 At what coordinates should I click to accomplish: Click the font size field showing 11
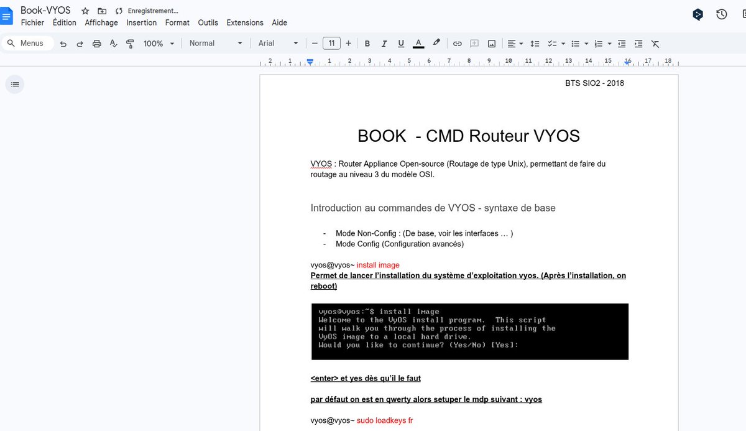pos(331,44)
